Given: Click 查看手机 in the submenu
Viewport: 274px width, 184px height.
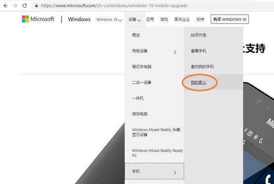Looking at the screenshot, I should point(213,51).
